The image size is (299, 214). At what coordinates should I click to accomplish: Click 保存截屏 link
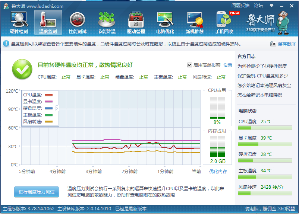287,44
